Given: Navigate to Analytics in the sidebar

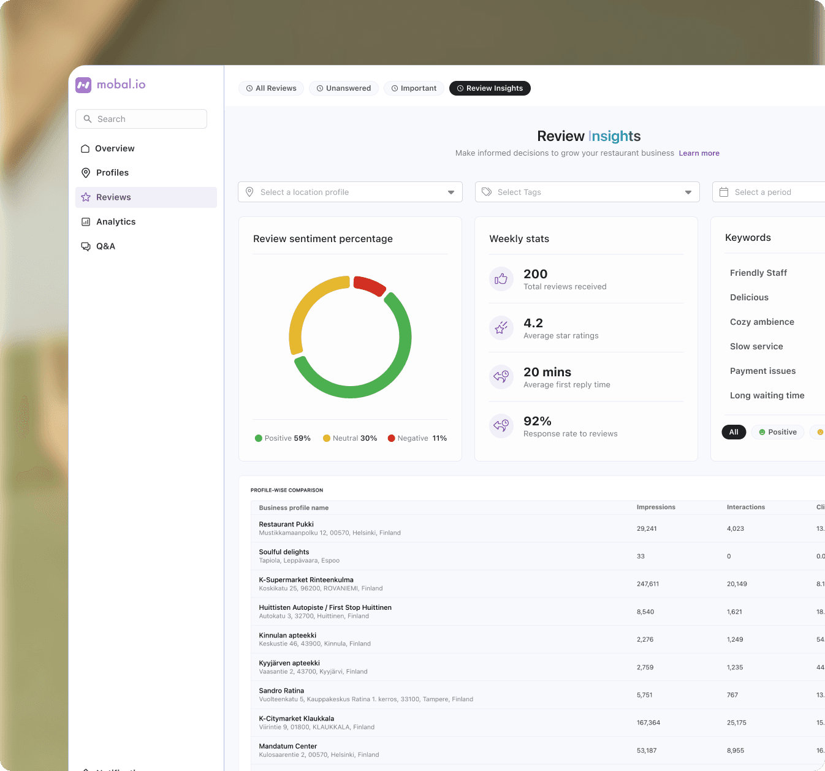Looking at the screenshot, I should [x=146, y=222].
